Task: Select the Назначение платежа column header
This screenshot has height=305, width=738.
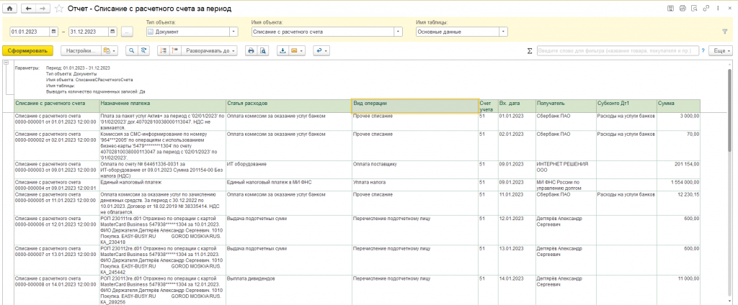Action: pos(162,106)
